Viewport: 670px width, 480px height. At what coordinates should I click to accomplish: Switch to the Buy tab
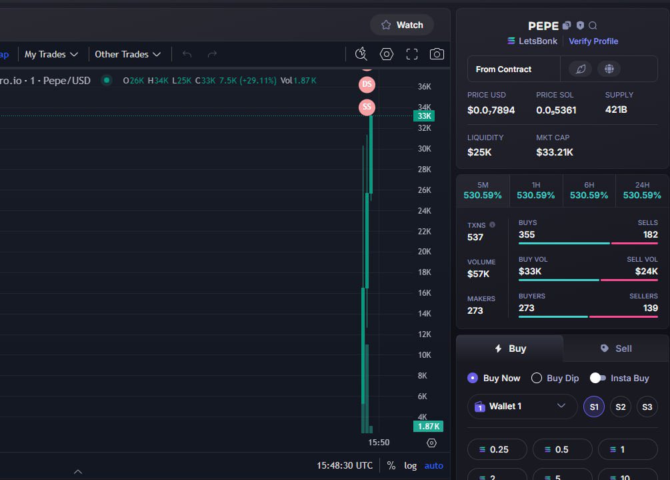(510, 348)
